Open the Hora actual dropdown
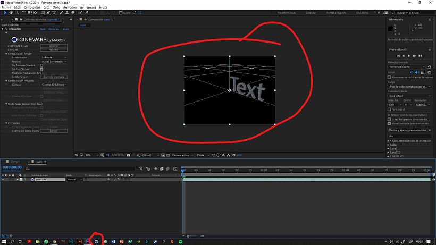436x245 pixels. click(409, 96)
